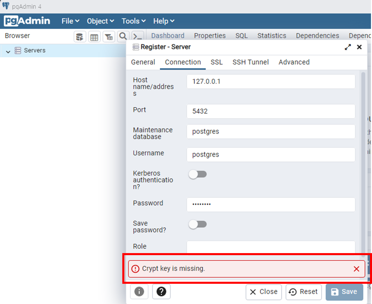Open the Statistics panel tab
Viewport: 372px width, 304px height.
272,35
